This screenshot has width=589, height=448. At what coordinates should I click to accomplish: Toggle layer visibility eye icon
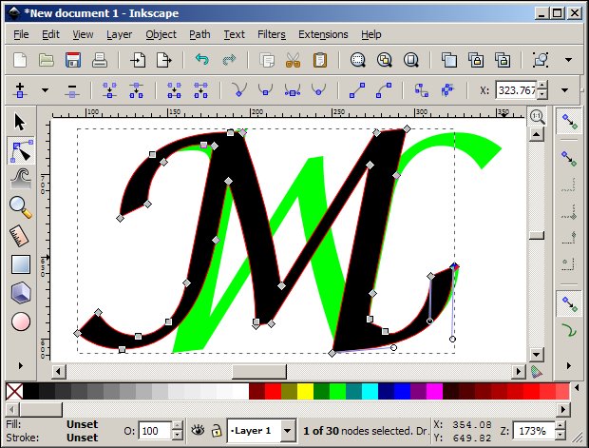[198, 430]
